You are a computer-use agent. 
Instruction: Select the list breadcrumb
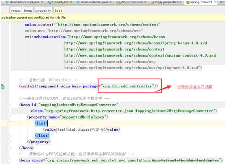pos(59,11)
